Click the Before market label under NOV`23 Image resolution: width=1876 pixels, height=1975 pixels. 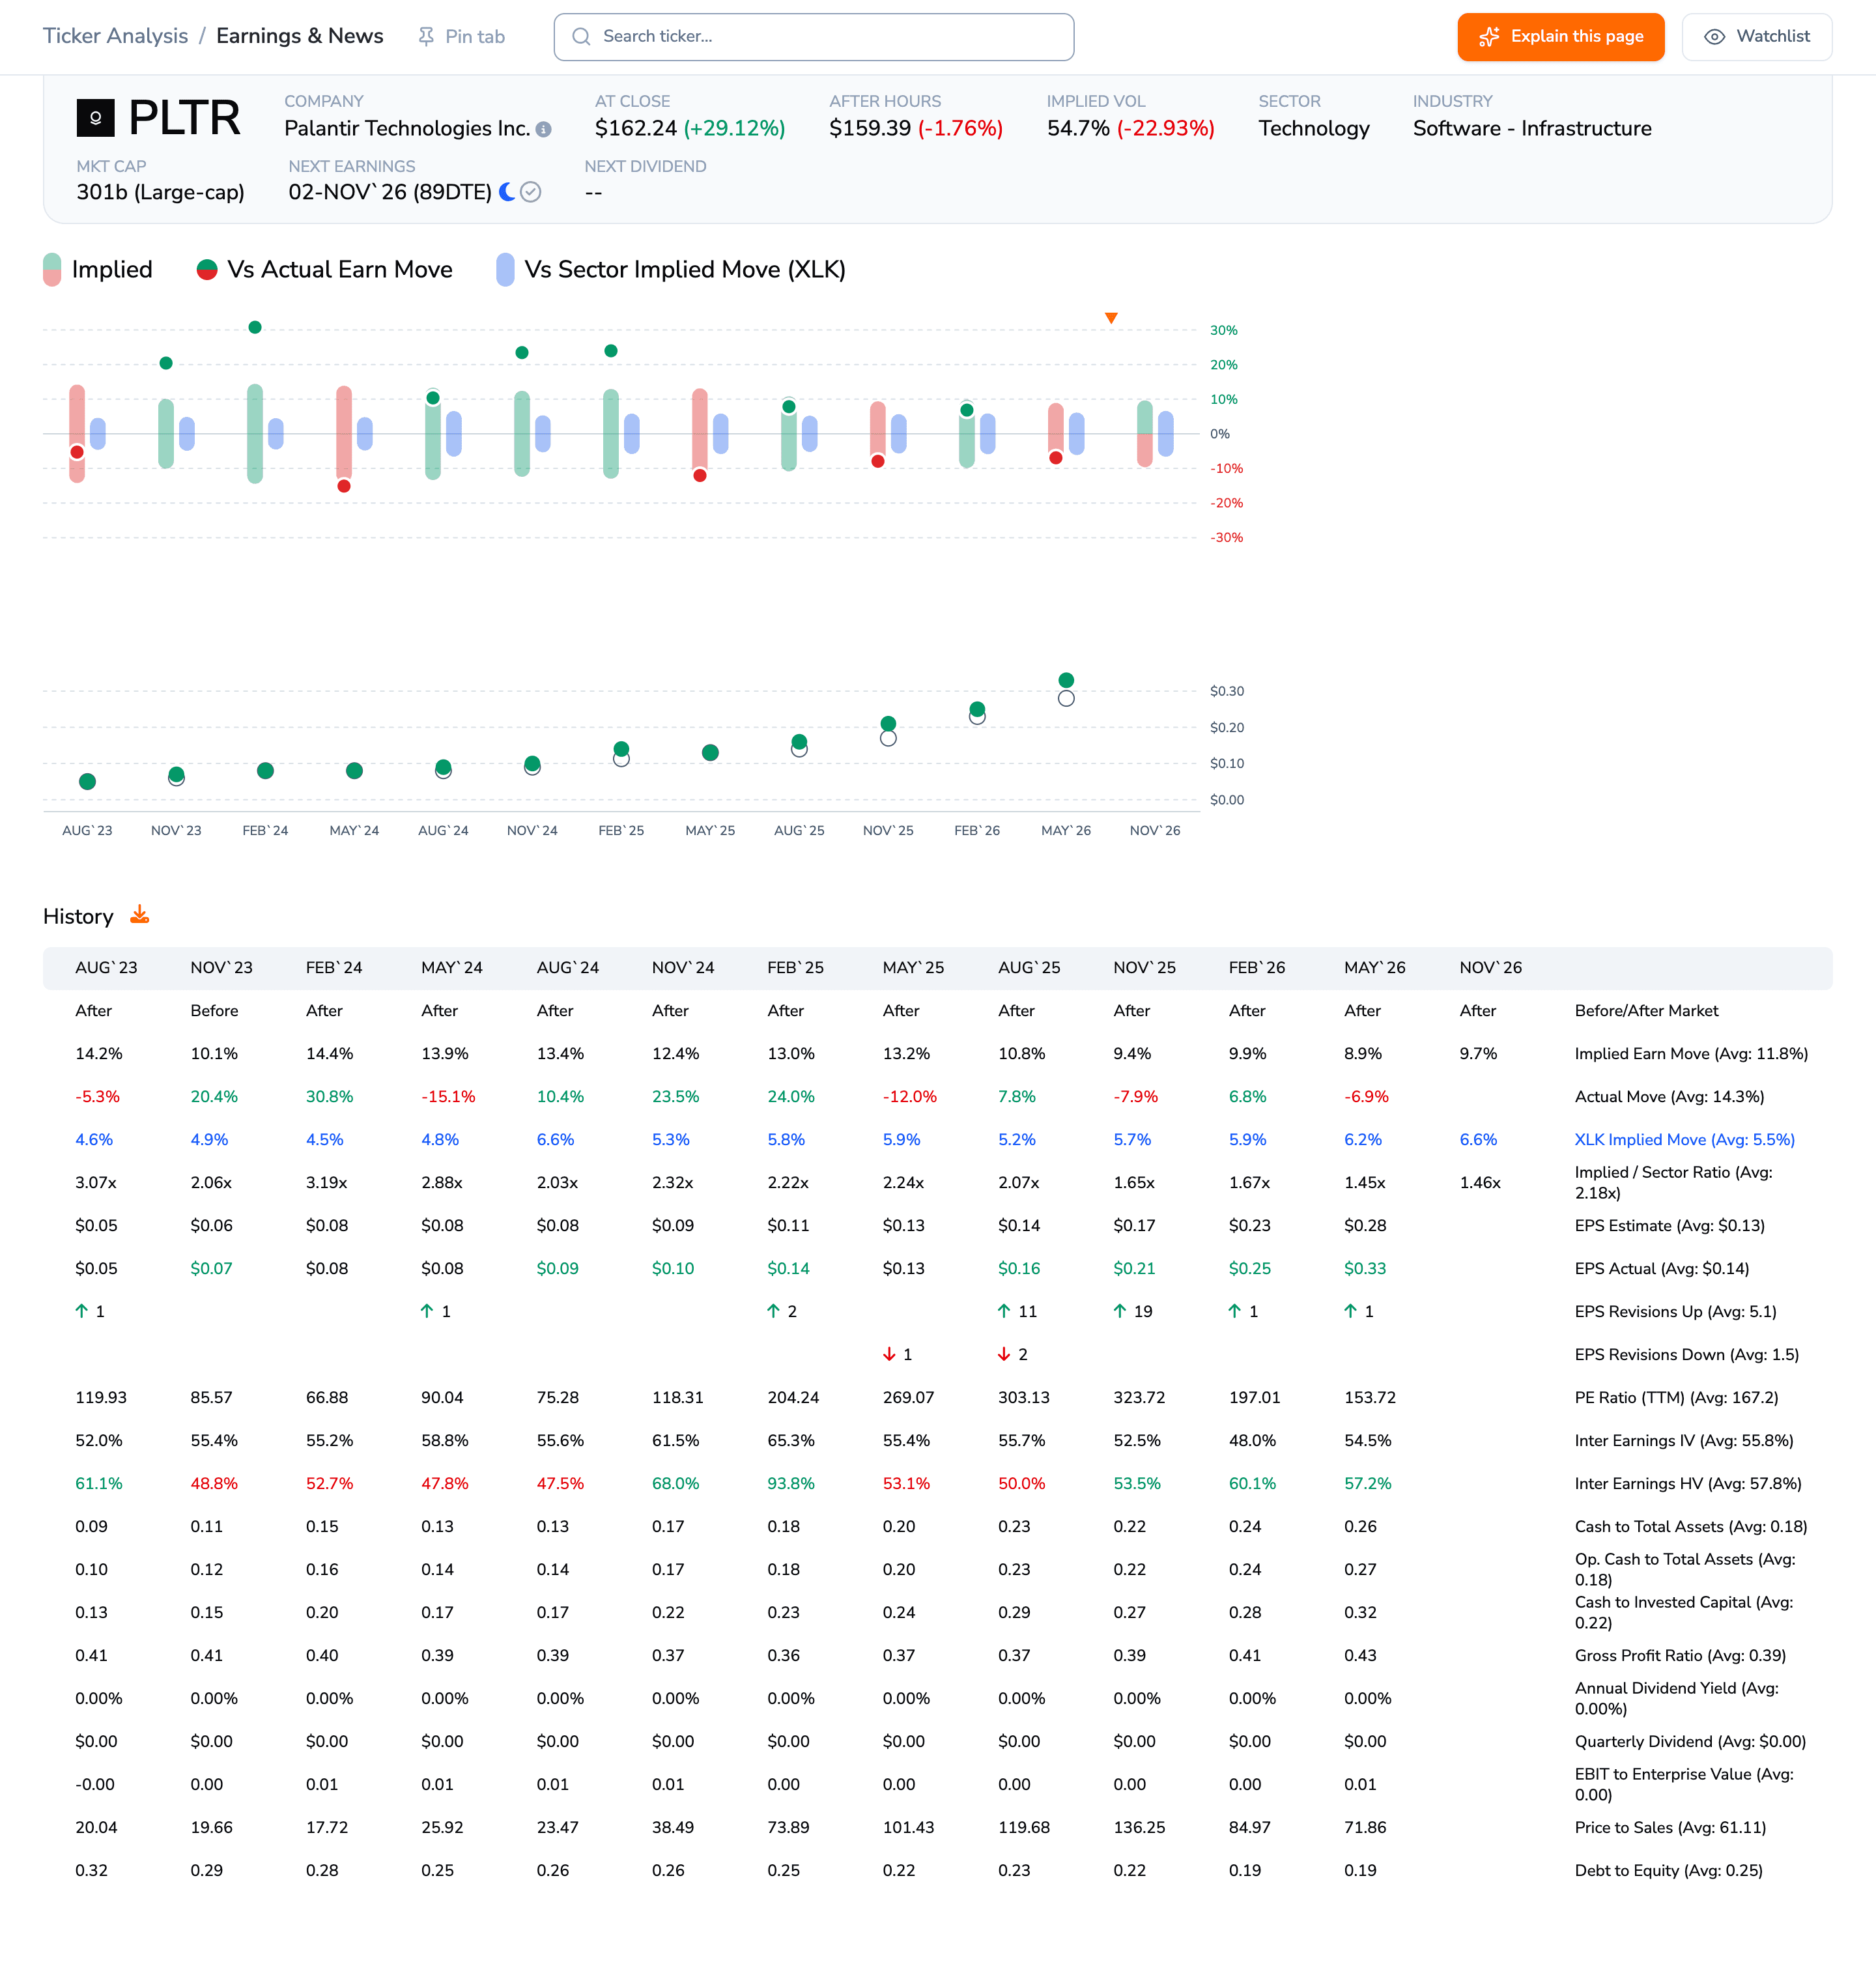(x=214, y=1010)
